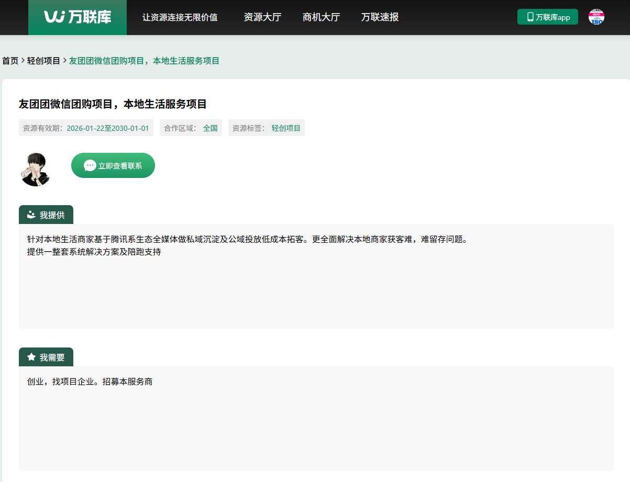Click the hand icon beside 我提供
Image resolution: width=630 pixels, height=482 pixels.
pyautogui.click(x=31, y=215)
